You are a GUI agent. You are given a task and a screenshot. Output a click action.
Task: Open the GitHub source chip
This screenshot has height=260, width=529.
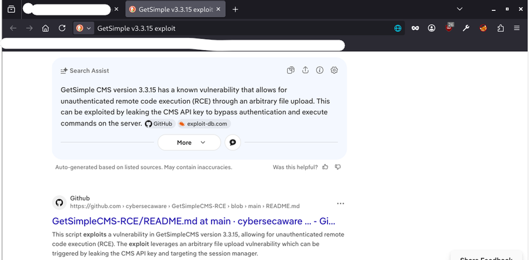click(160, 124)
